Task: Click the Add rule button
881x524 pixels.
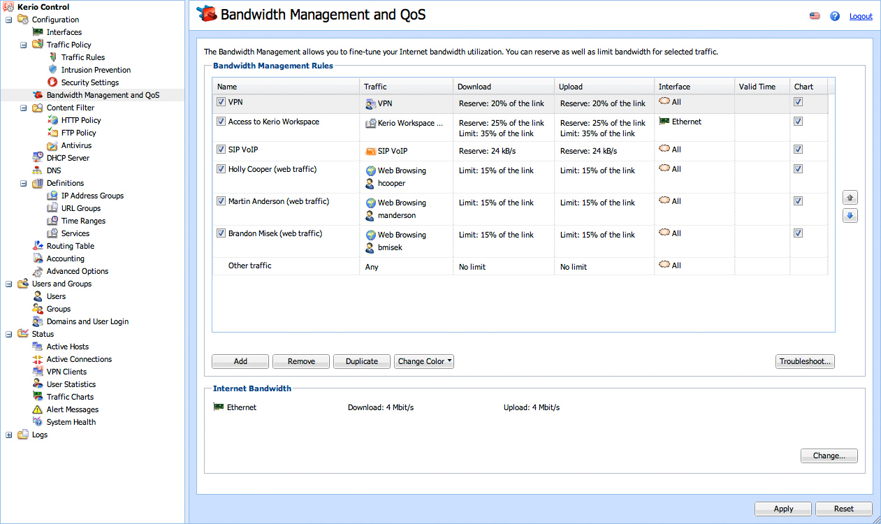Action: (x=240, y=361)
